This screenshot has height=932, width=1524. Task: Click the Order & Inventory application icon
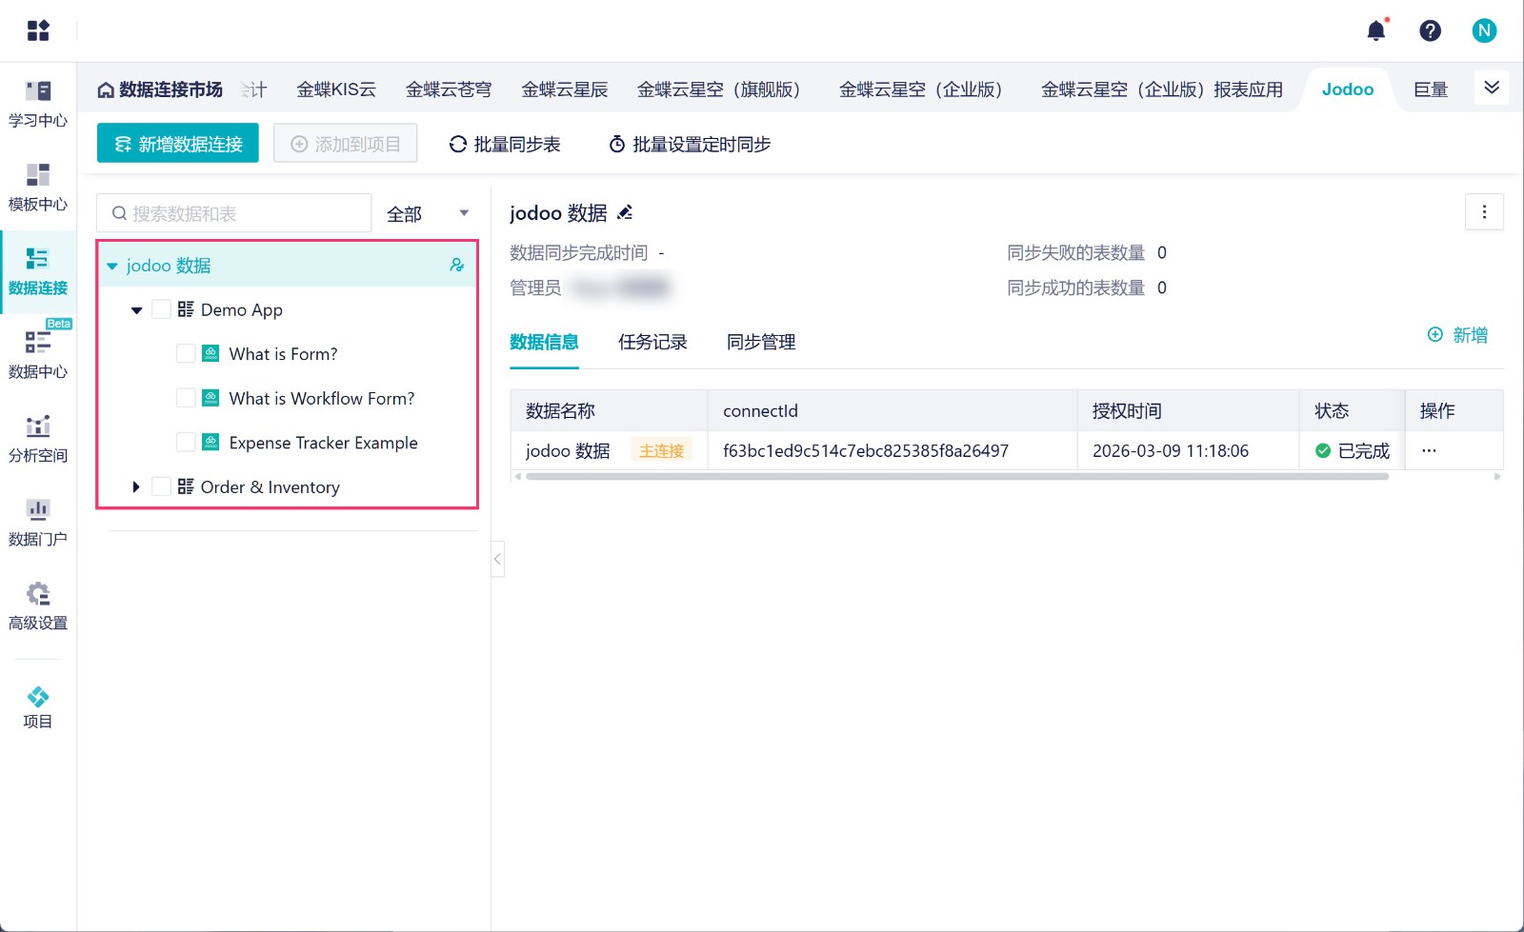(x=186, y=486)
